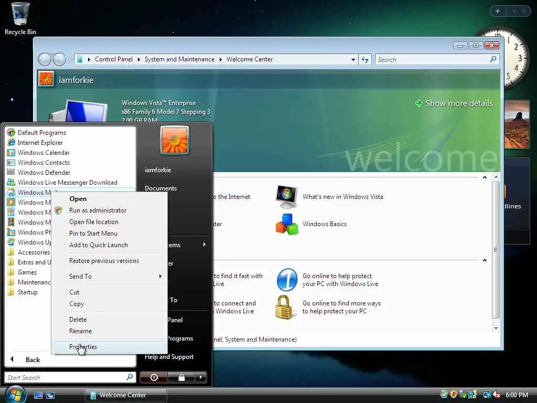The image size is (537, 403).
Task: Open Windows Calendar
Action: point(44,152)
